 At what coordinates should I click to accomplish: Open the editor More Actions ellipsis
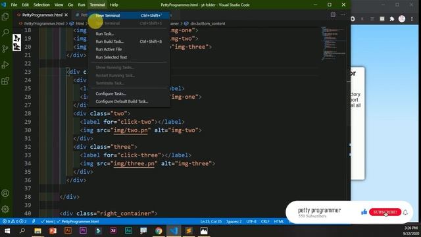pyautogui.click(x=343, y=14)
